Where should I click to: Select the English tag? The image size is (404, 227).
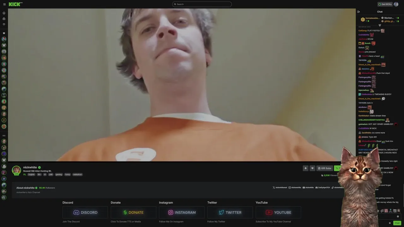click(x=32, y=174)
